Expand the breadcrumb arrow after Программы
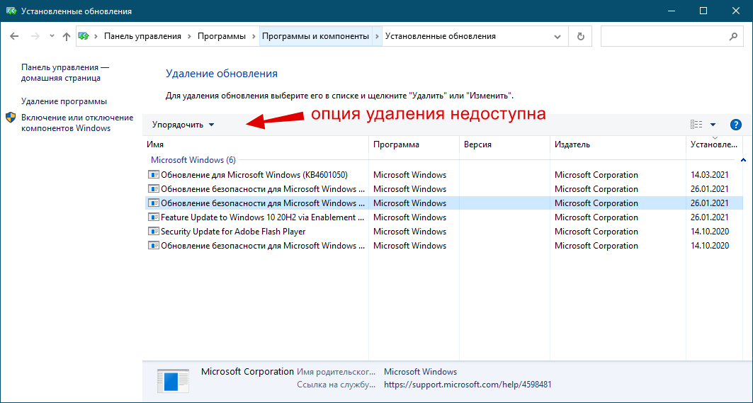The width and height of the screenshot is (753, 403). tap(254, 36)
